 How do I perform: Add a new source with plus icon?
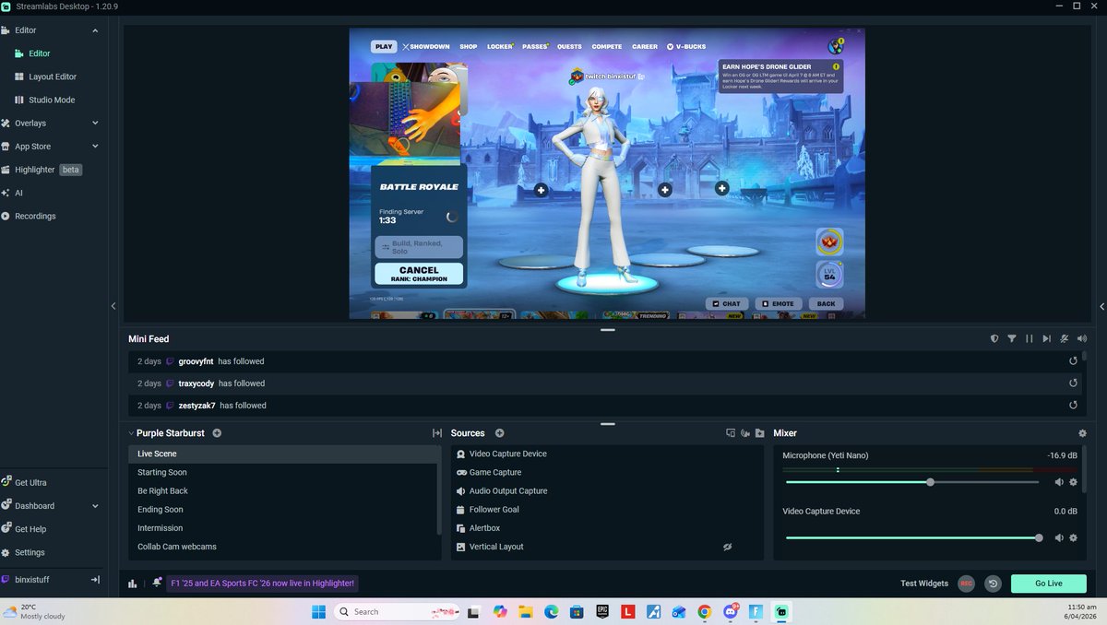click(499, 433)
